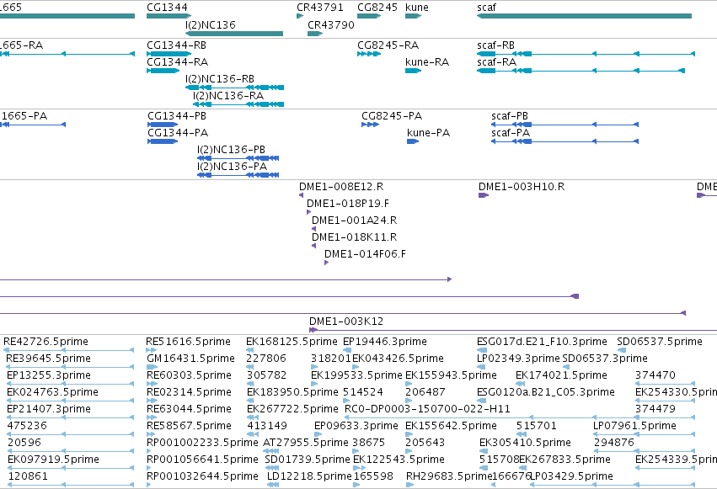The height and width of the screenshot is (489, 717).
Task: Click the DME1-008E12.R arrow marker
Action: [x=301, y=195]
